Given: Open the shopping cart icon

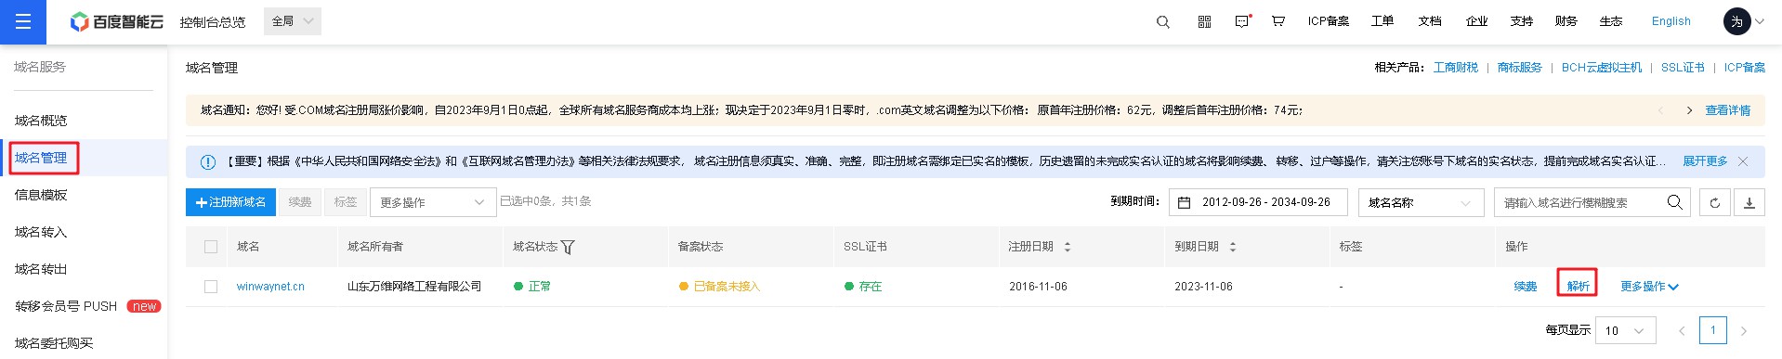Looking at the screenshot, I should tap(1278, 20).
